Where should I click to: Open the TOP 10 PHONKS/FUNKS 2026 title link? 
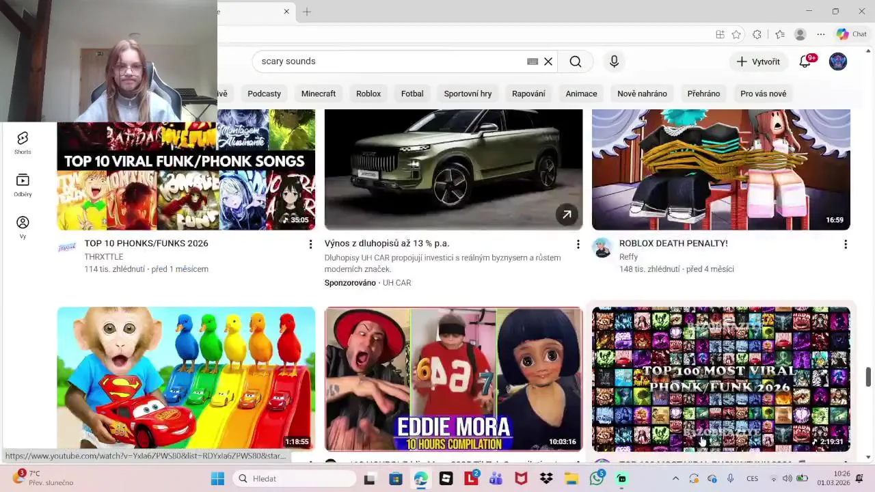coord(146,243)
